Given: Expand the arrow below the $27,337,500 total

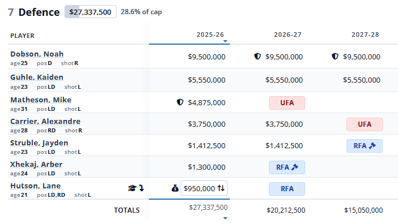Looking at the screenshot, I should (x=225, y=218).
